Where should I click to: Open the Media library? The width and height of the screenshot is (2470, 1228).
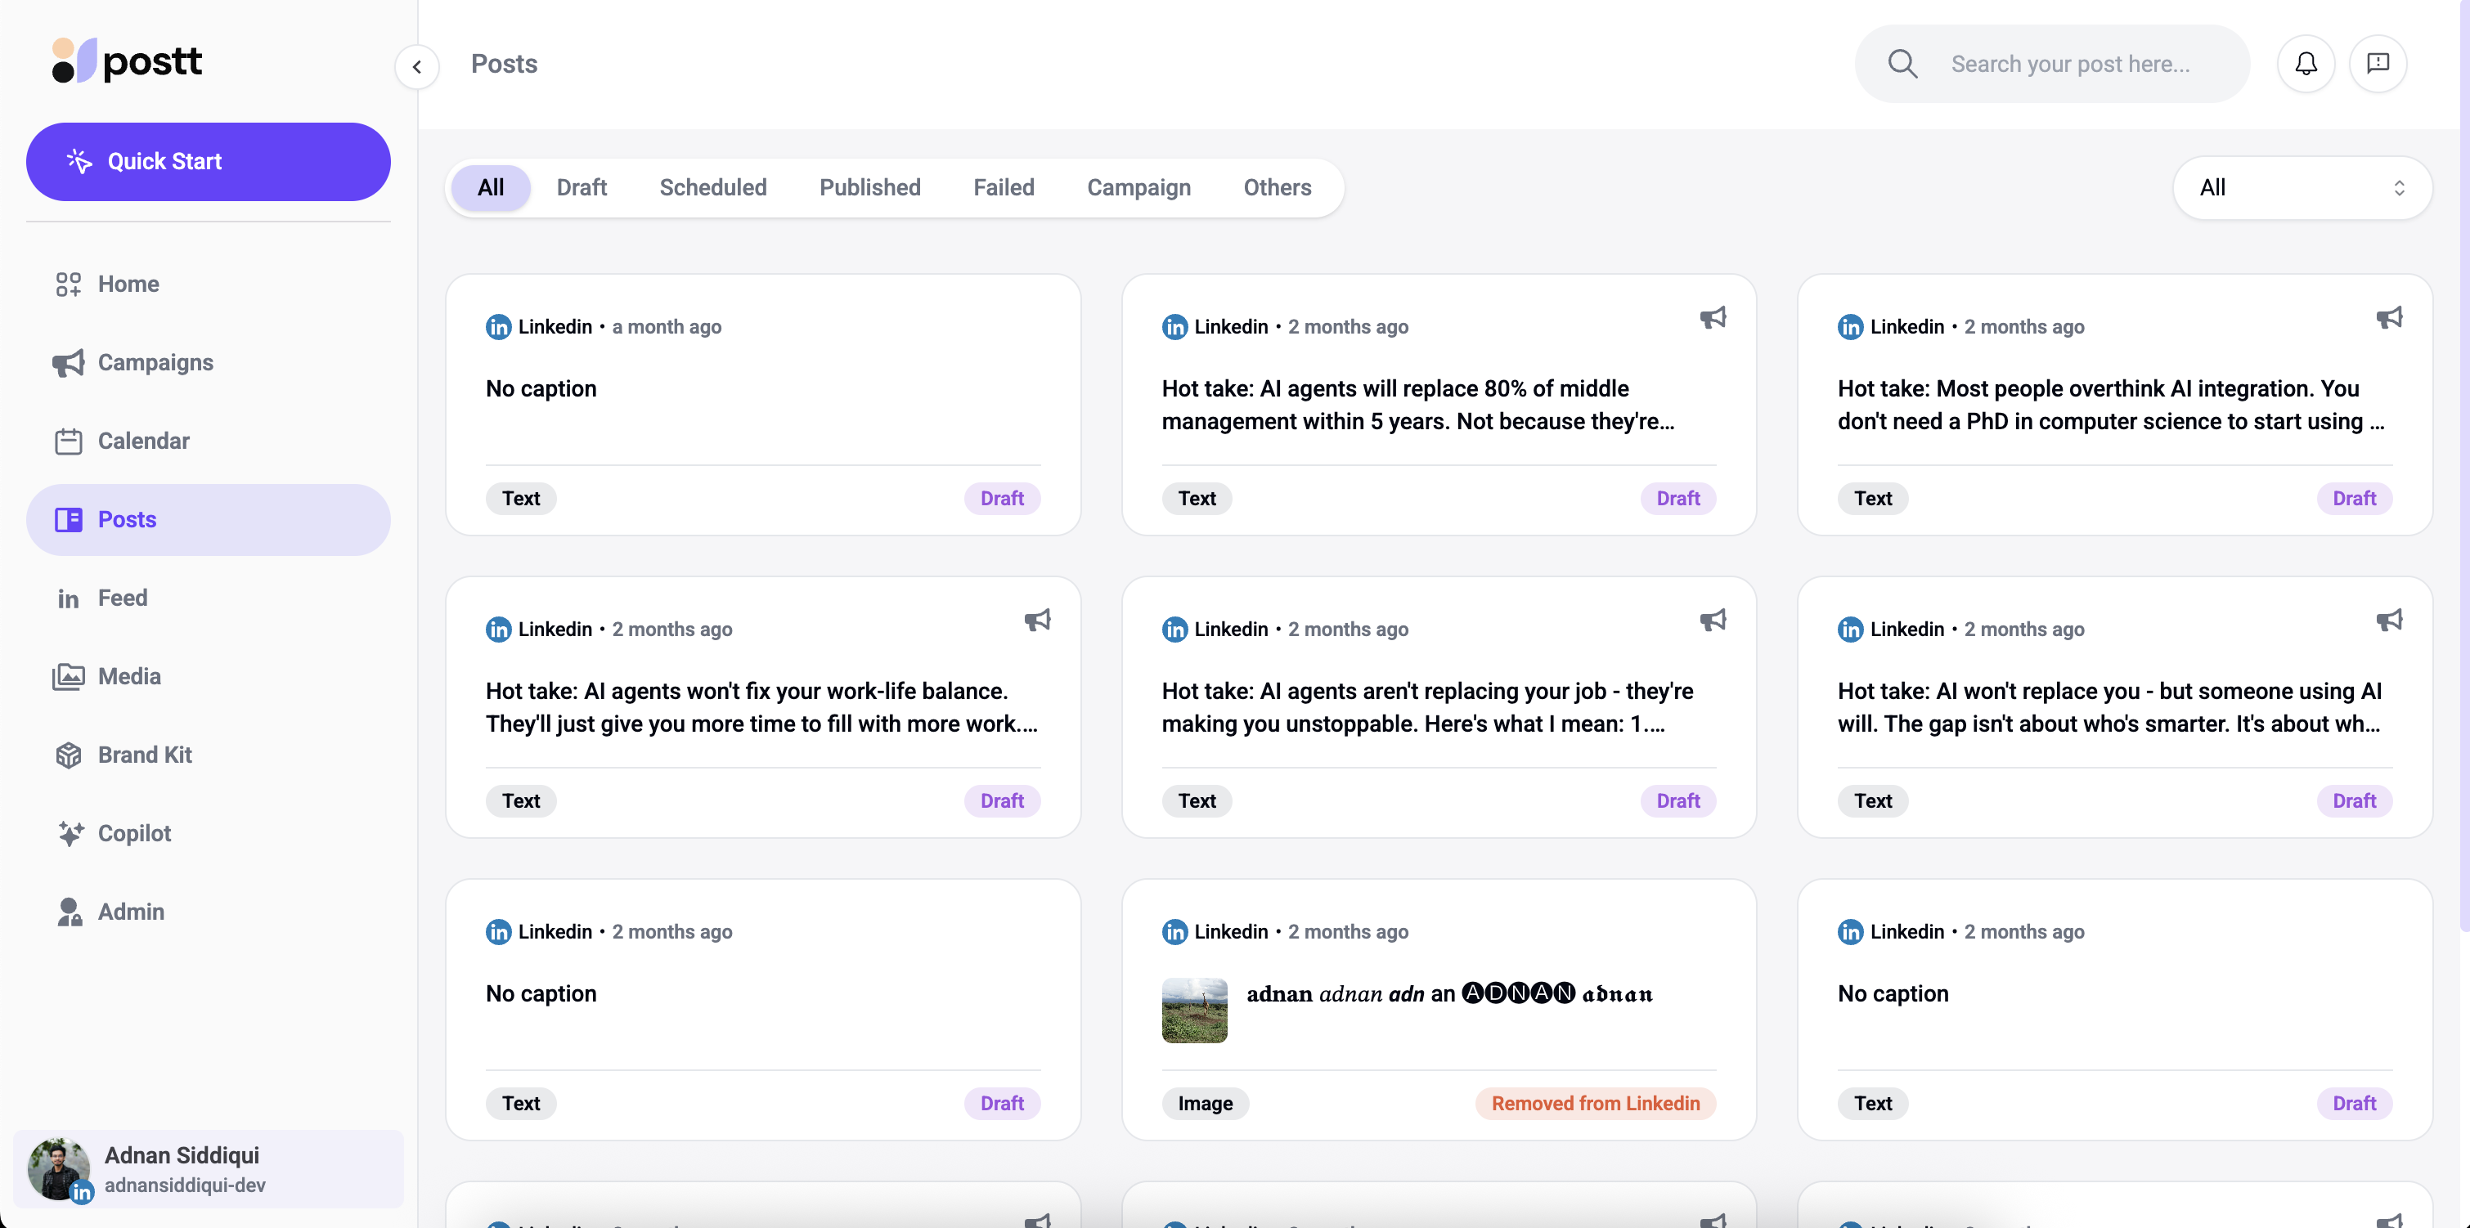pos(128,677)
